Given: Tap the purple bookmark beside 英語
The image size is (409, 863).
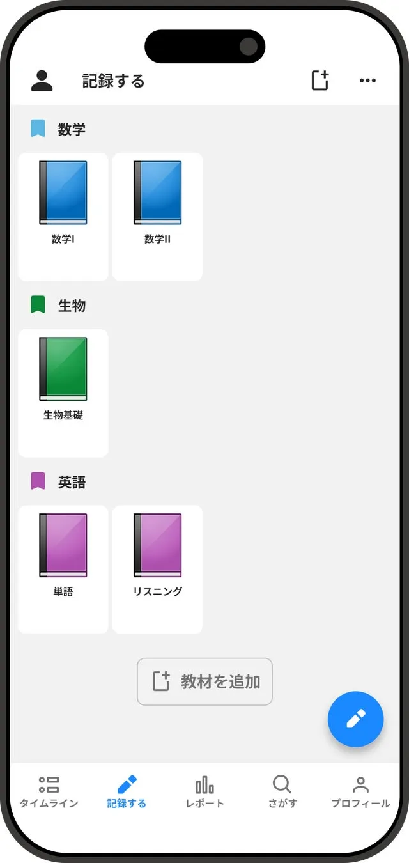Looking at the screenshot, I should point(38,481).
